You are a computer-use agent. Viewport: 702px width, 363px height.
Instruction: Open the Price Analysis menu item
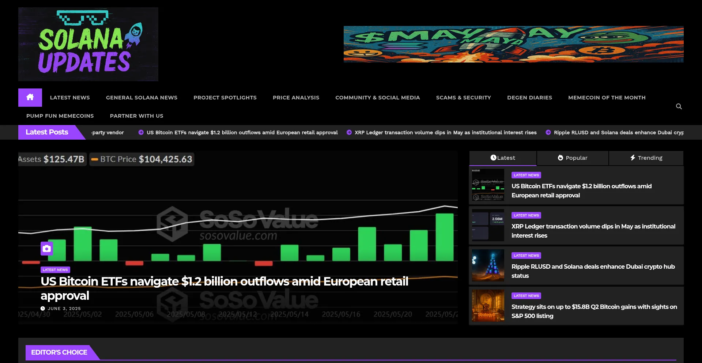pos(296,98)
